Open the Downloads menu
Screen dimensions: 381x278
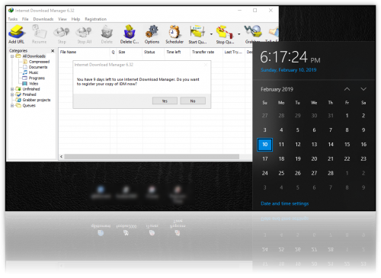click(43, 19)
